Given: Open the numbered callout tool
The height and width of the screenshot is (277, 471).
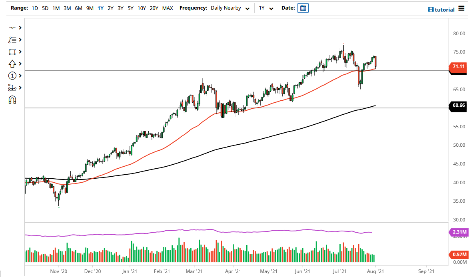Looking at the screenshot, I should (12, 76).
